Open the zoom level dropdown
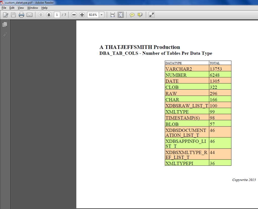 (x=101, y=15)
